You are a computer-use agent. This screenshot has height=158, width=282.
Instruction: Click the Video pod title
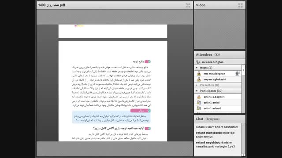200,5
